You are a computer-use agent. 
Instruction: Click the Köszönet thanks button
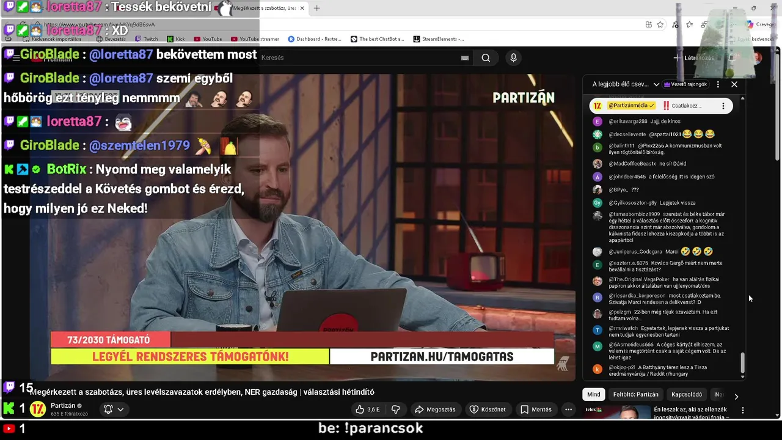pyautogui.click(x=488, y=409)
